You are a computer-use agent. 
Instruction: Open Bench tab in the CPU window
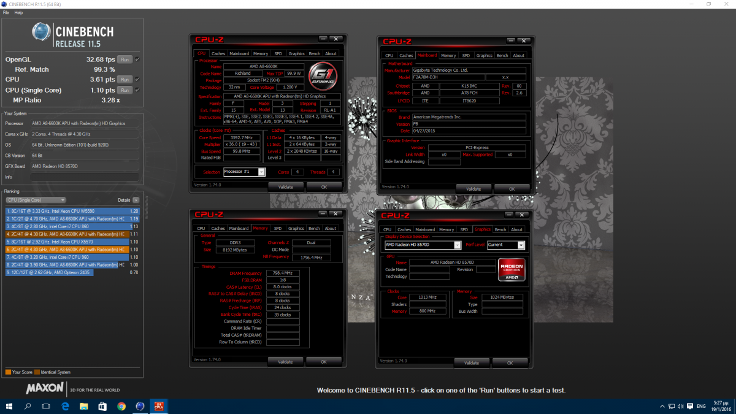314,53
